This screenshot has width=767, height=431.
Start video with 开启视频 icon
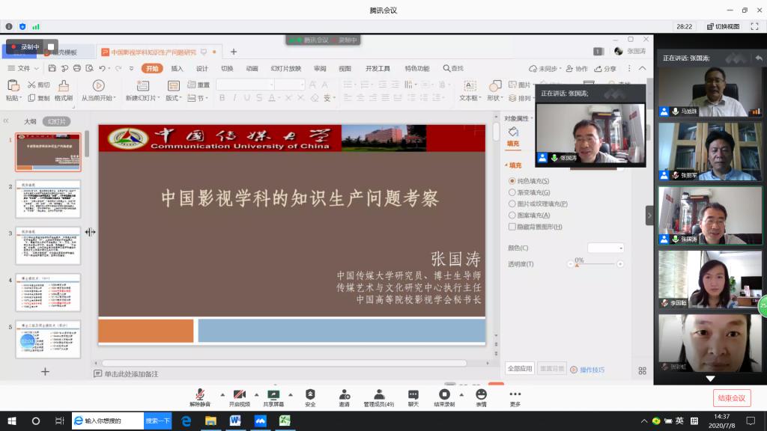pos(239,395)
